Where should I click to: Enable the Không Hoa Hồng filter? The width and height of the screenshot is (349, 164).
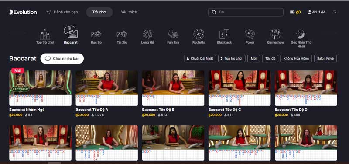pos(296,59)
